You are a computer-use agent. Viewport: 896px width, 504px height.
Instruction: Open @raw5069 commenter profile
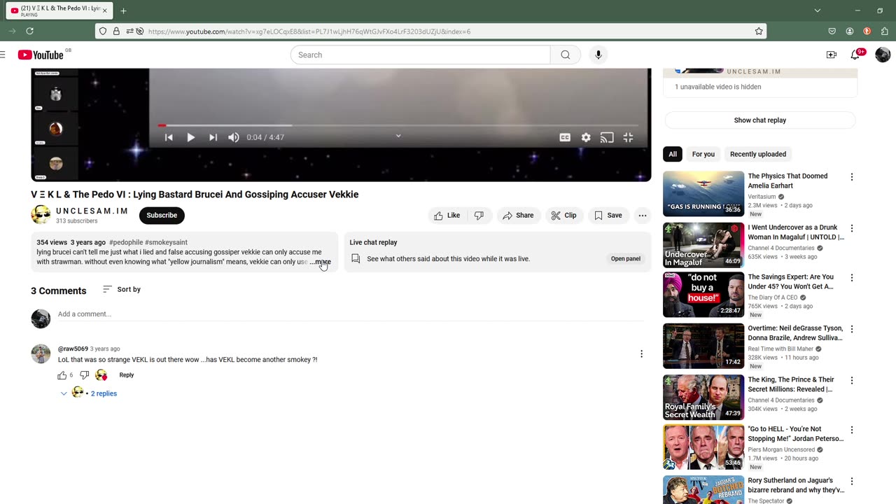click(73, 349)
